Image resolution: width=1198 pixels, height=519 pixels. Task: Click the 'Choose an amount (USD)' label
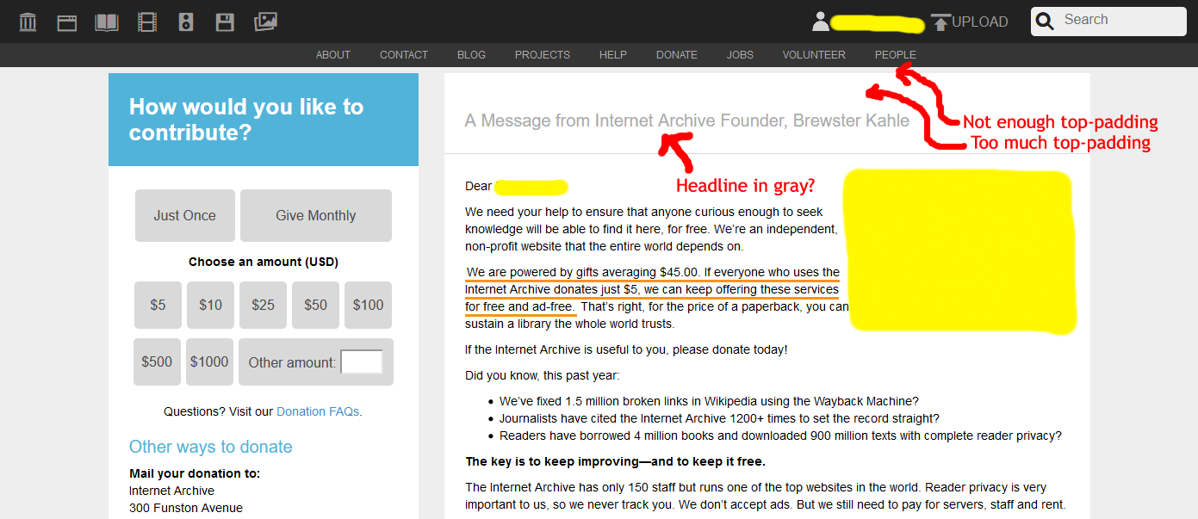[264, 262]
